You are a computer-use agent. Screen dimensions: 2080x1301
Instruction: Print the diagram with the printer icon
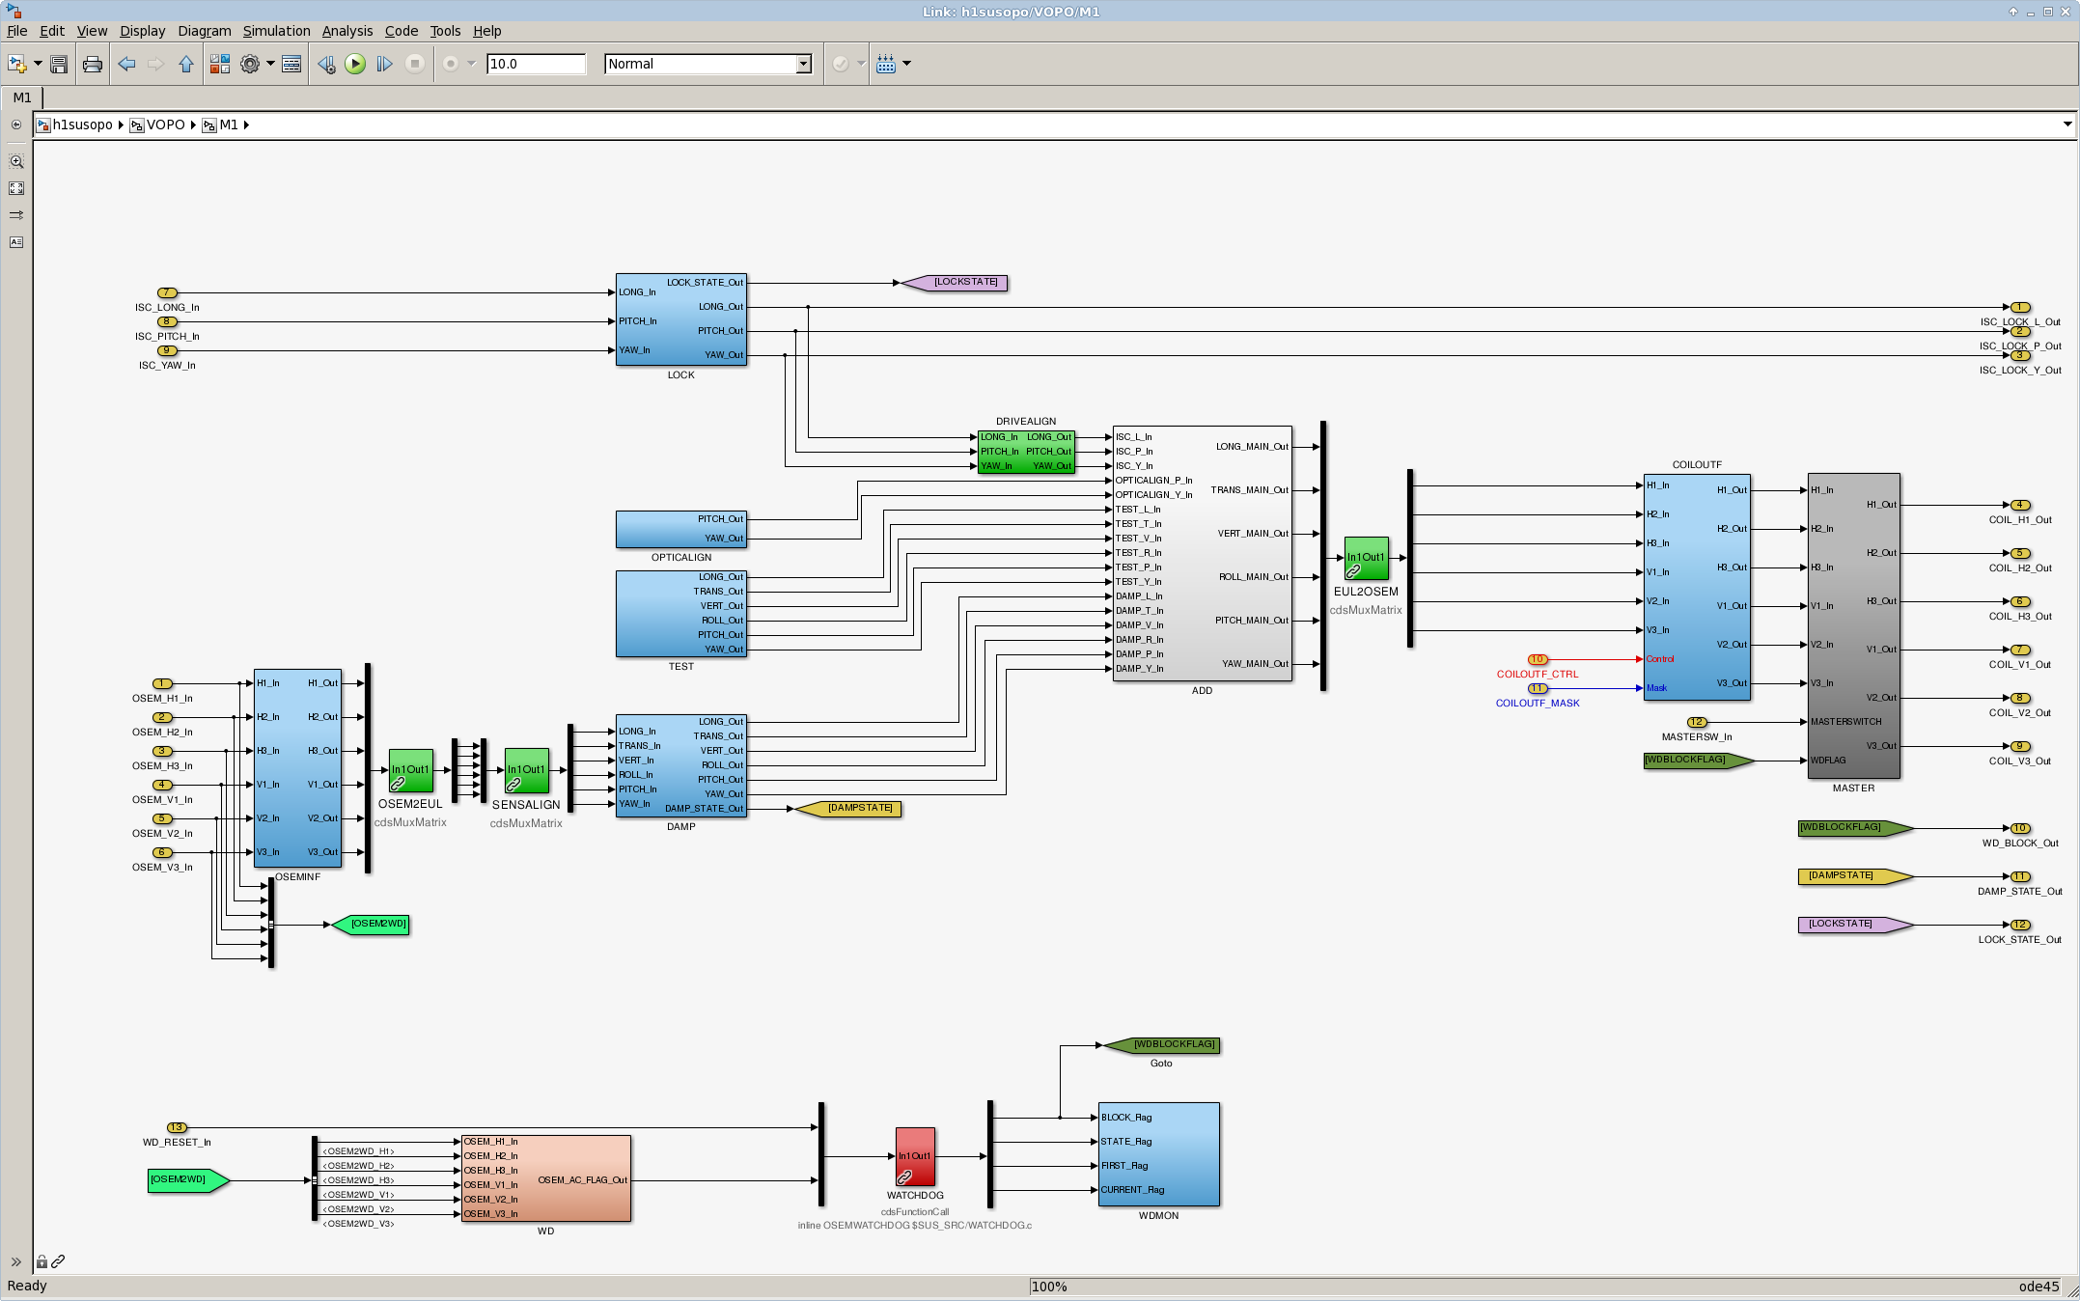93,64
